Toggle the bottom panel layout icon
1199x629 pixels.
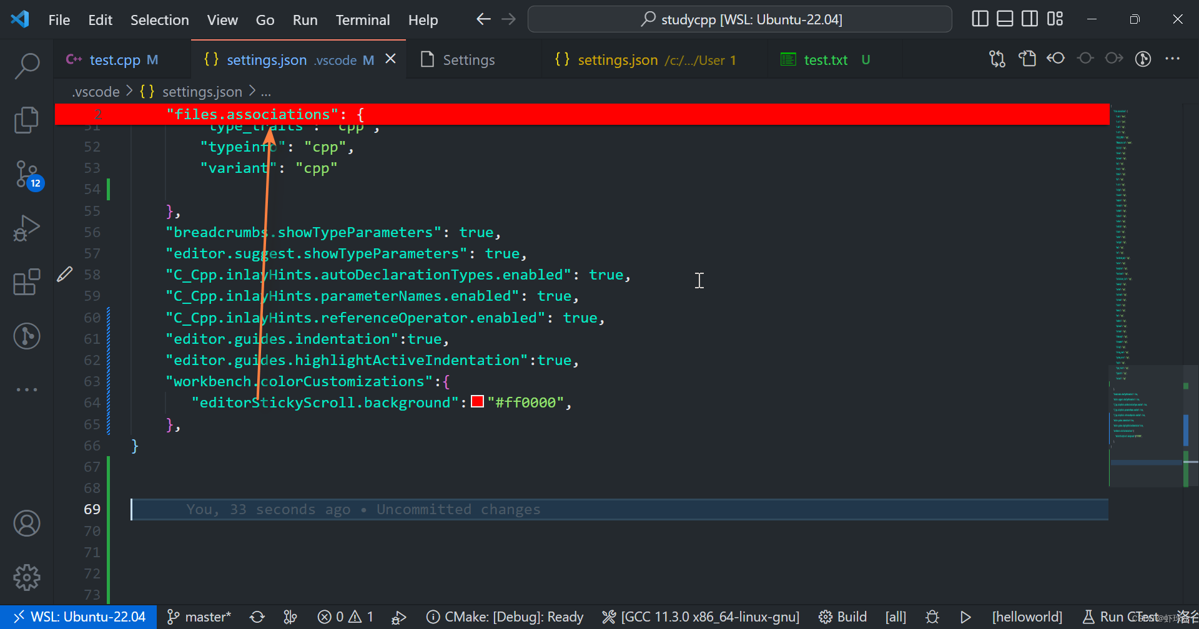(x=1005, y=19)
